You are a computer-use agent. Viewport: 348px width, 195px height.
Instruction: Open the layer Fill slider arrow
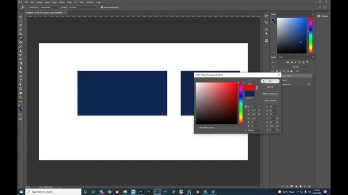pos(307,71)
